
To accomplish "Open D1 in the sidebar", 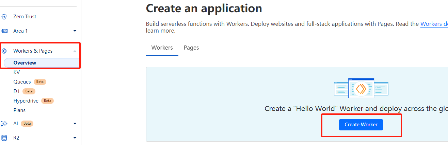I will pyautogui.click(x=17, y=91).
